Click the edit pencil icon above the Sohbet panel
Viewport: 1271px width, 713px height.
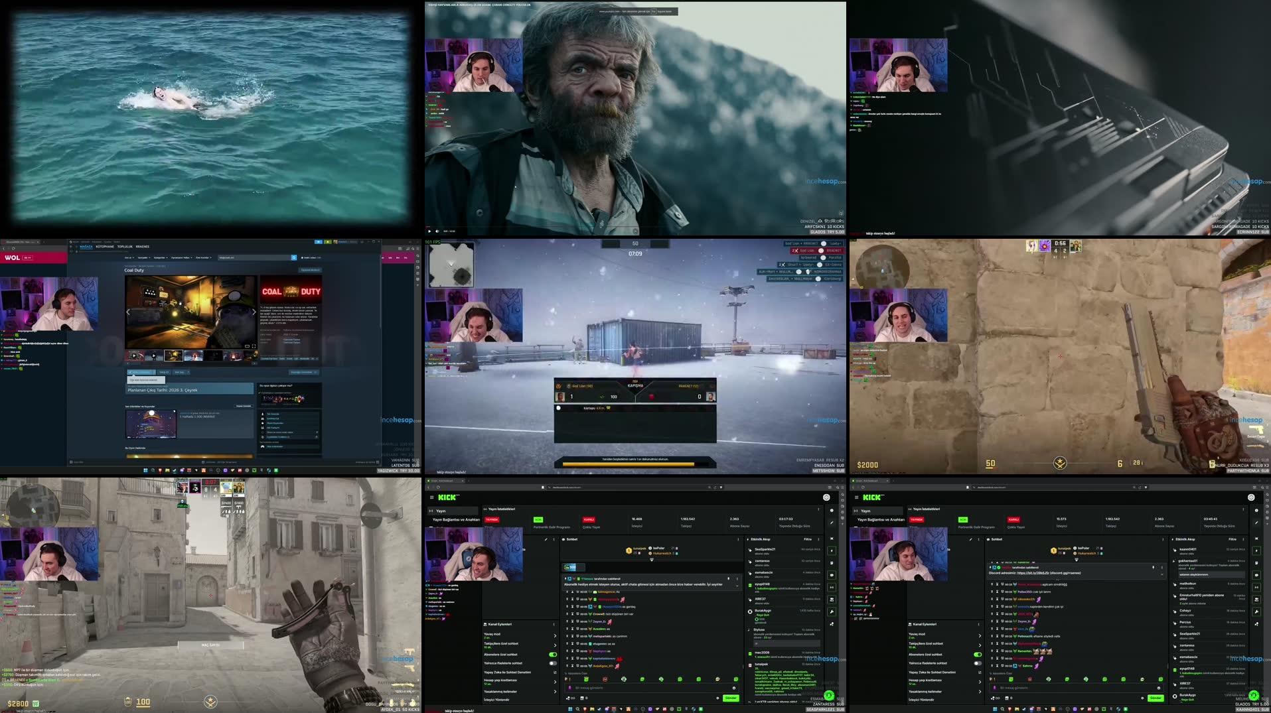546,539
